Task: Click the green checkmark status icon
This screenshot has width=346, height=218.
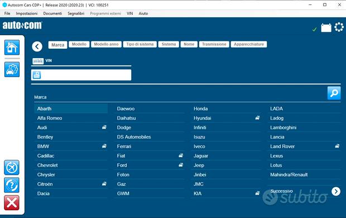Action: pos(315,29)
